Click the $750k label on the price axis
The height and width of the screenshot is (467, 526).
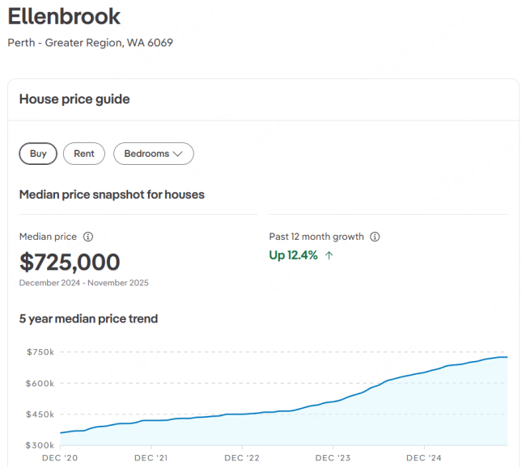tap(40, 352)
